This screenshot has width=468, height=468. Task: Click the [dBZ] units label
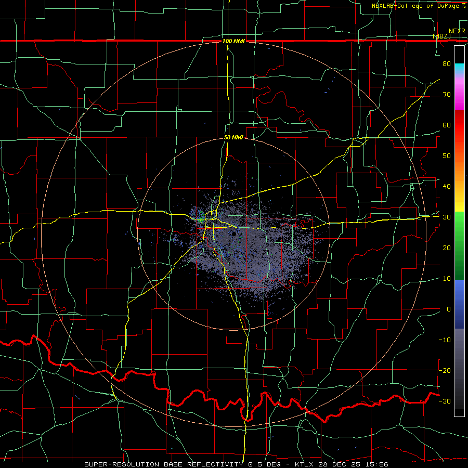(x=441, y=36)
